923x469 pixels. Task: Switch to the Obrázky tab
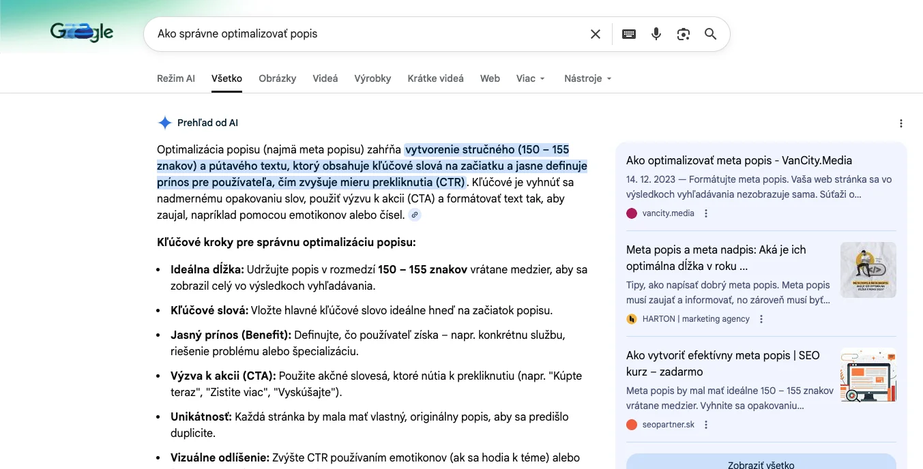277,78
